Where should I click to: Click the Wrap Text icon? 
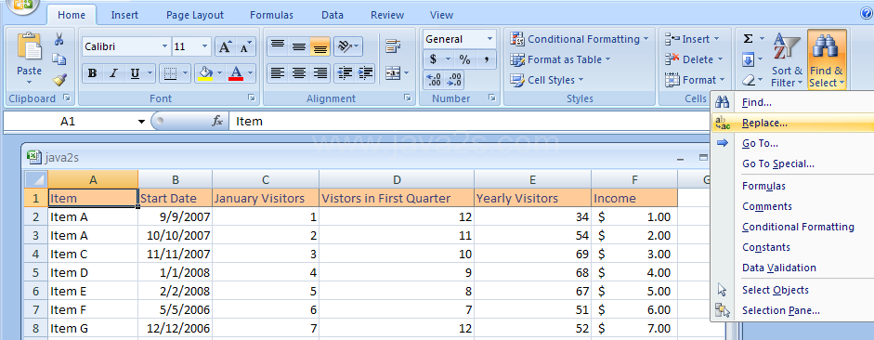tap(394, 46)
